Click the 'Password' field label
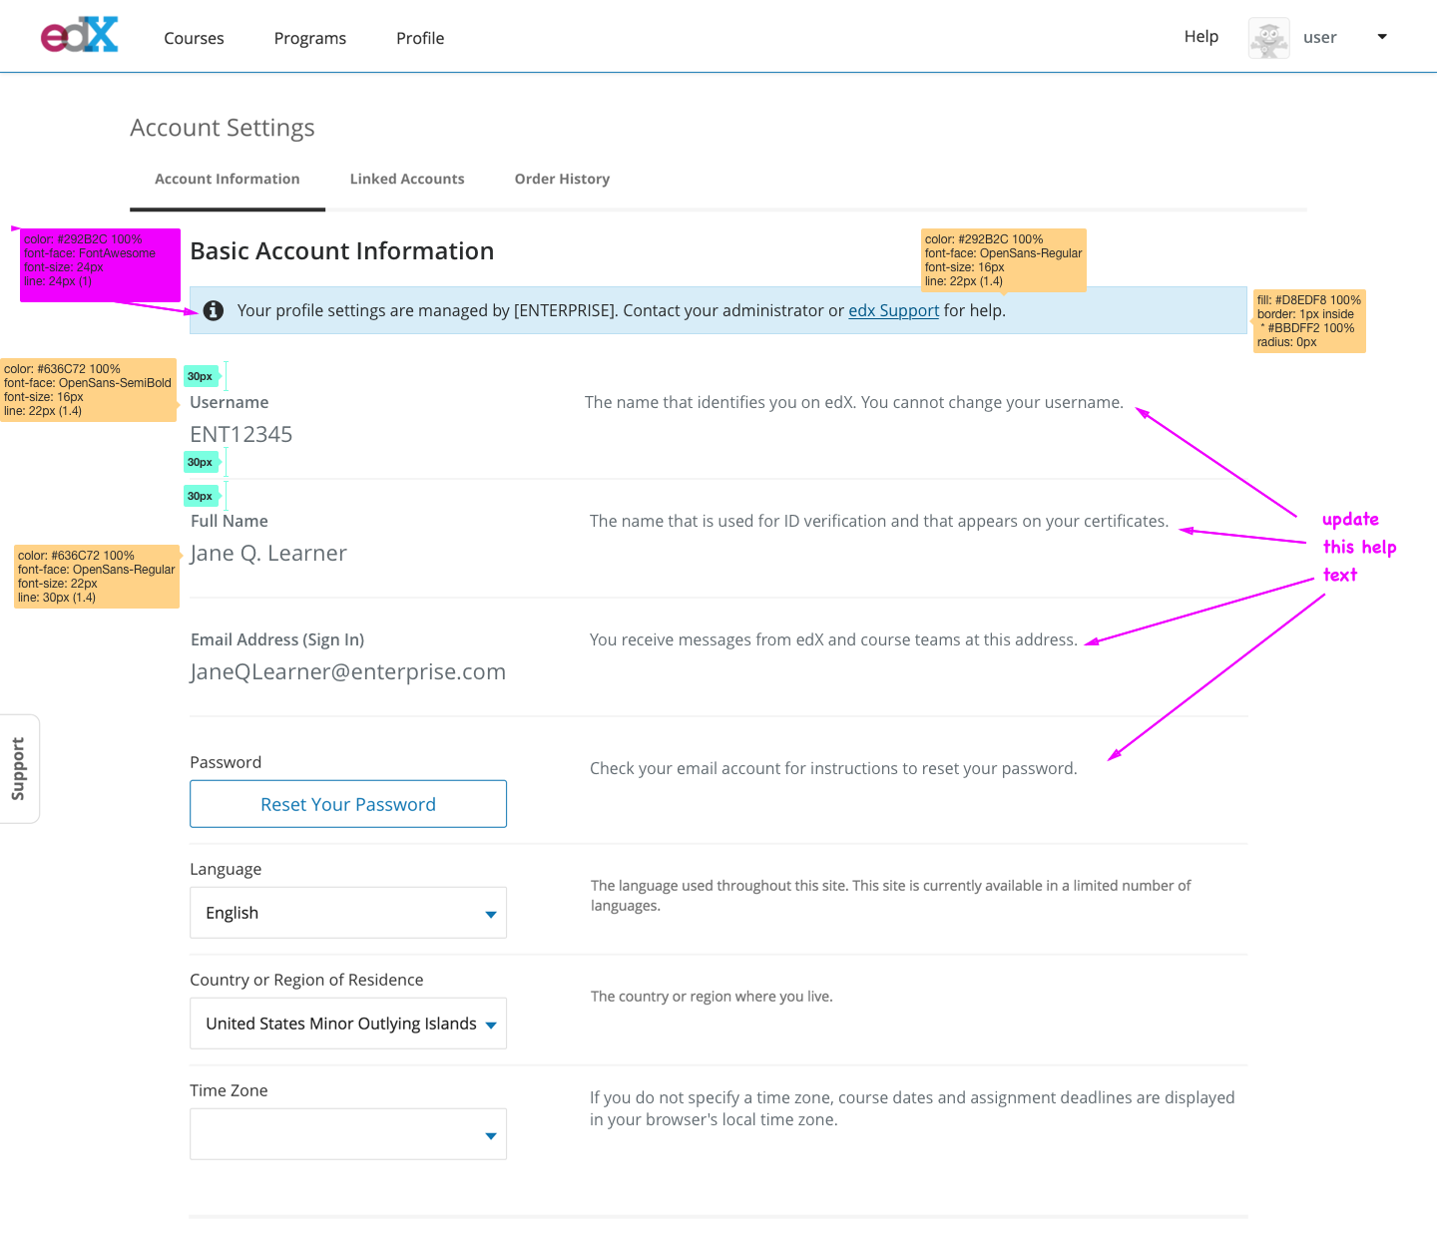 [x=226, y=762]
